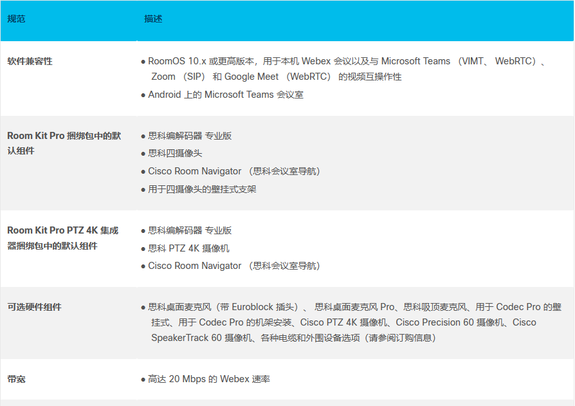
Task: Select Room Kit Pro PTZ 4K 集成器 row label
Action: (x=62, y=238)
